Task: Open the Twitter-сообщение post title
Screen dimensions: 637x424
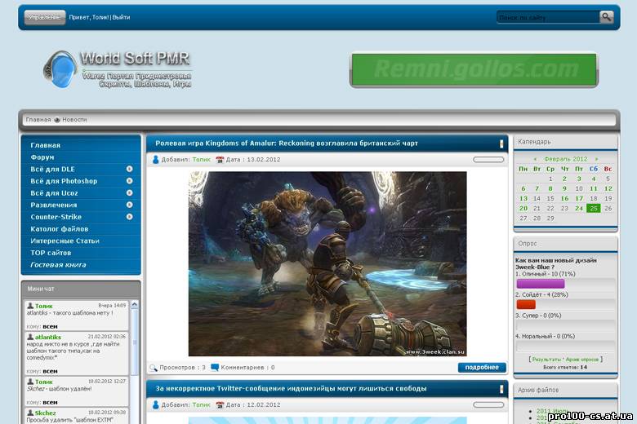Action: point(291,388)
